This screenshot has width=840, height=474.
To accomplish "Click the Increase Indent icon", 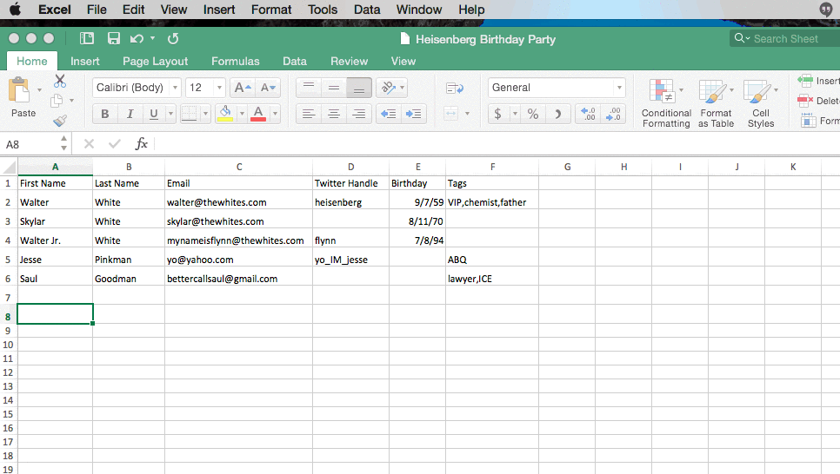I will click(x=414, y=114).
